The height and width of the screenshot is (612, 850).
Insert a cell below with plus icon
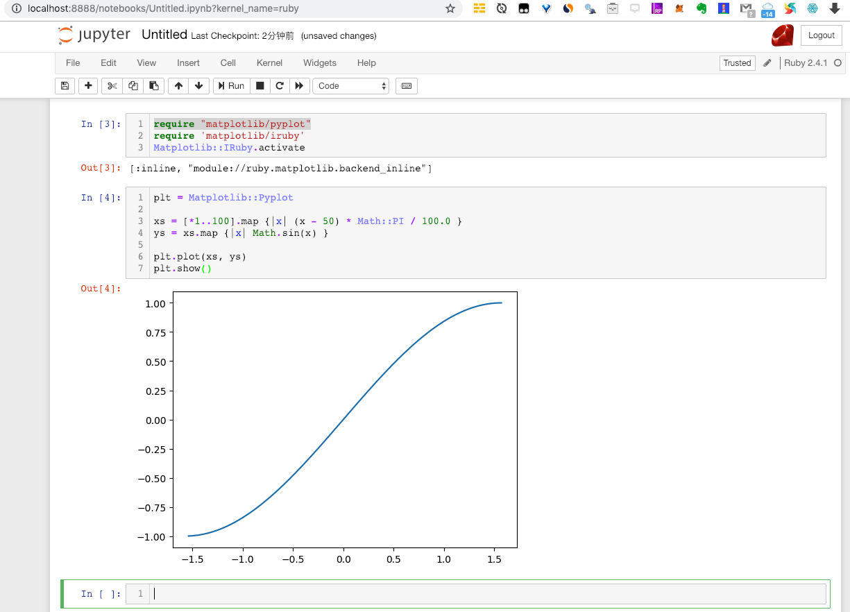[88, 86]
